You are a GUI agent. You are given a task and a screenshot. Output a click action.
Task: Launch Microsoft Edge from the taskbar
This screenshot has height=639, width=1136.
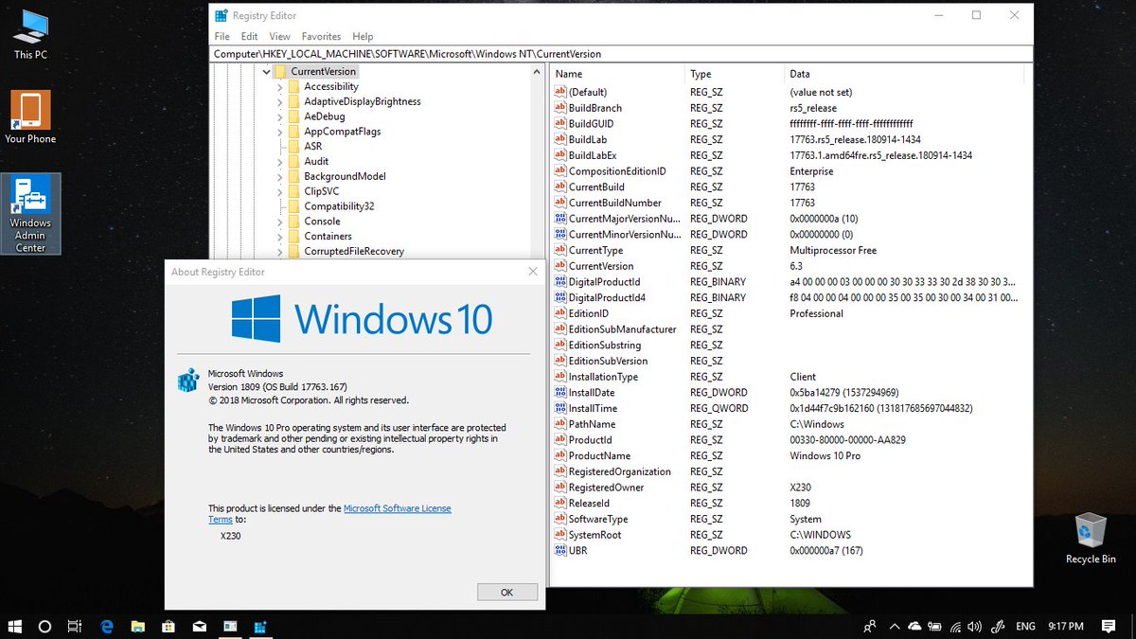click(x=107, y=627)
